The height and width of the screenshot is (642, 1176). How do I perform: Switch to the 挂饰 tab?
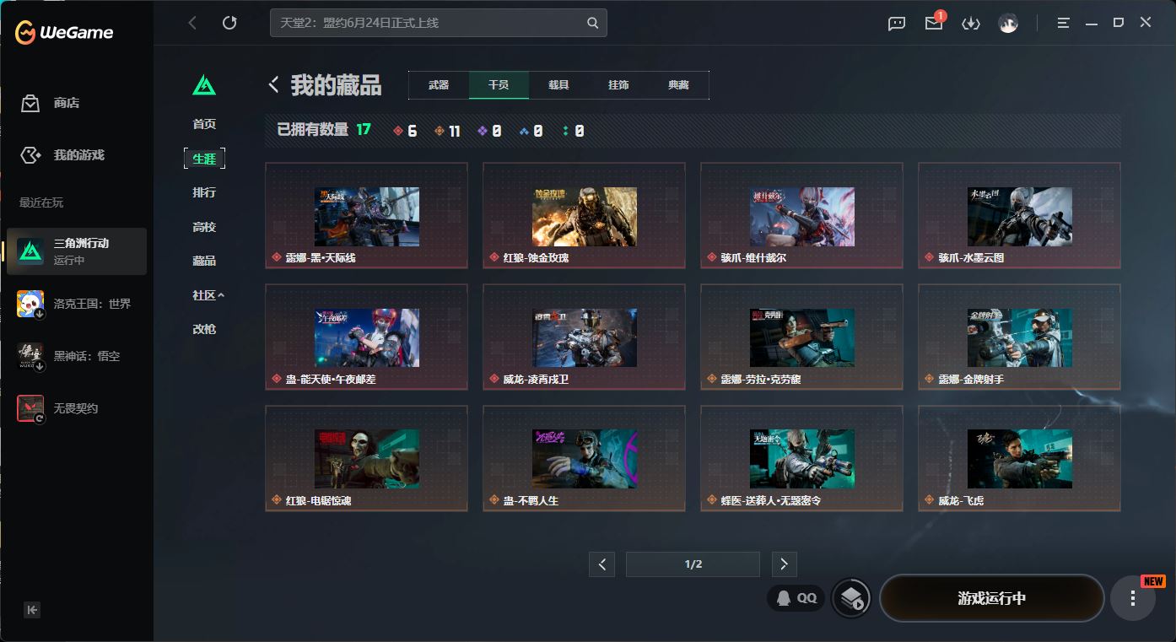click(x=618, y=85)
